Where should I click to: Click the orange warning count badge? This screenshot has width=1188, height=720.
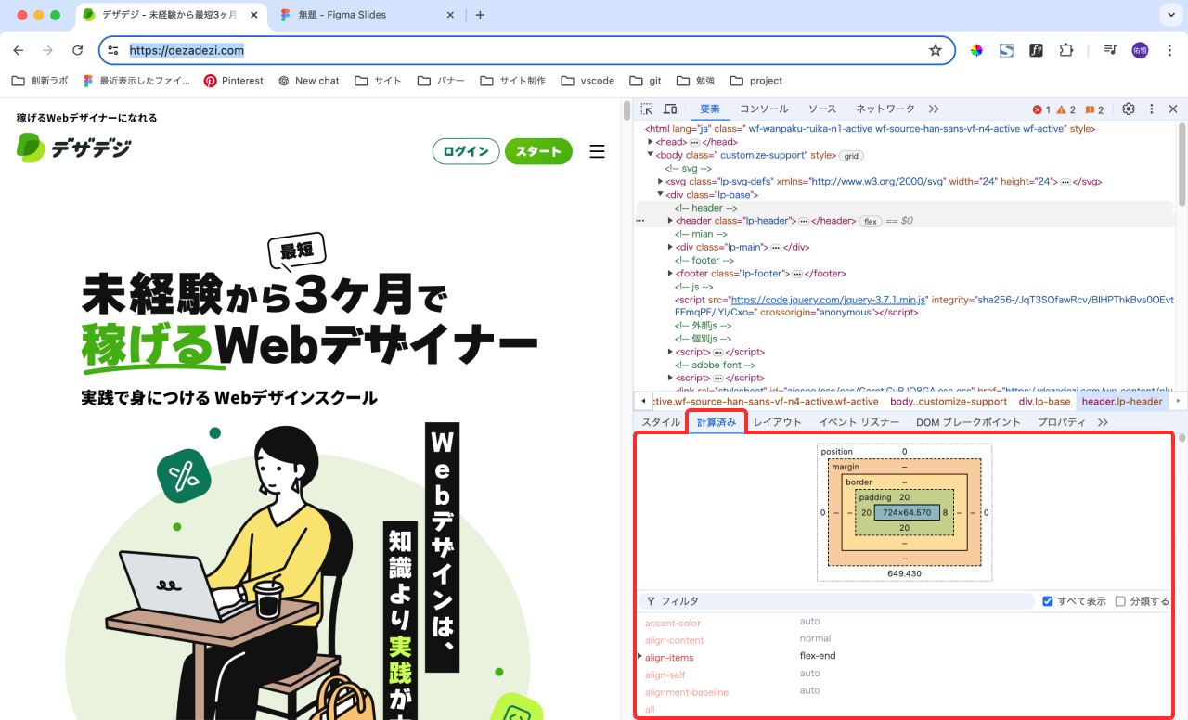[x=1066, y=109]
